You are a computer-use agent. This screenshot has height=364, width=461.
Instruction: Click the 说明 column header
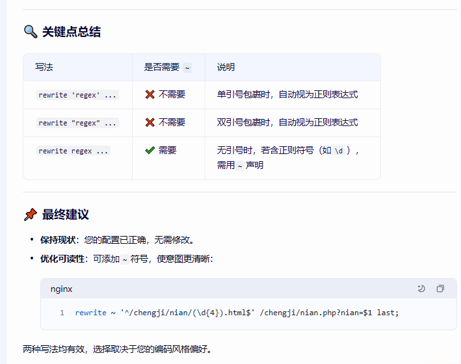tap(226, 67)
